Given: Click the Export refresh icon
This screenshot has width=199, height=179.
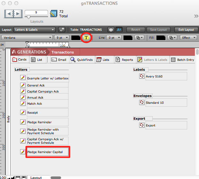Looking at the screenshot, I should 142,125.
